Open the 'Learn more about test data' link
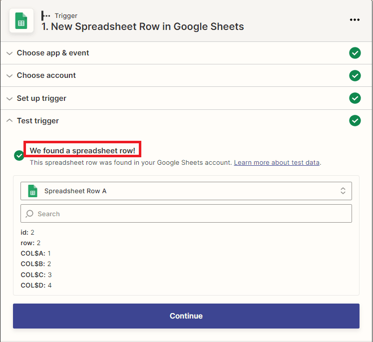The height and width of the screenshot is (342, 373). tap(277, 163)
